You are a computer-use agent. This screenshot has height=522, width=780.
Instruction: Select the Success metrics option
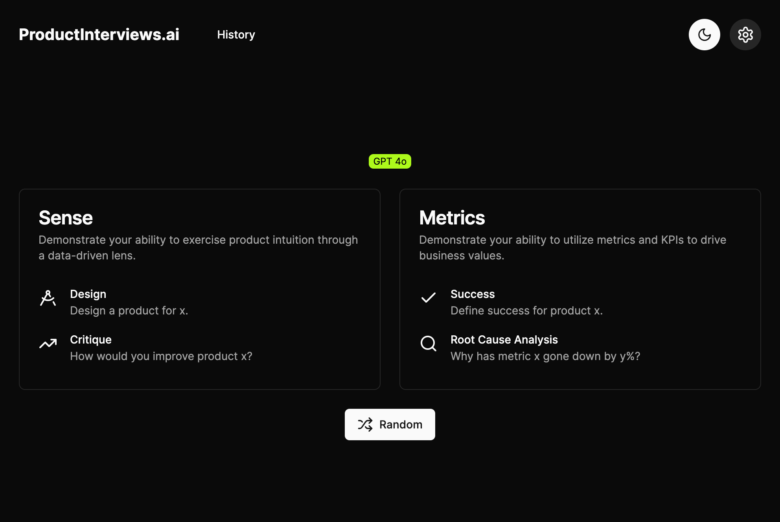[x=473, y=294]
